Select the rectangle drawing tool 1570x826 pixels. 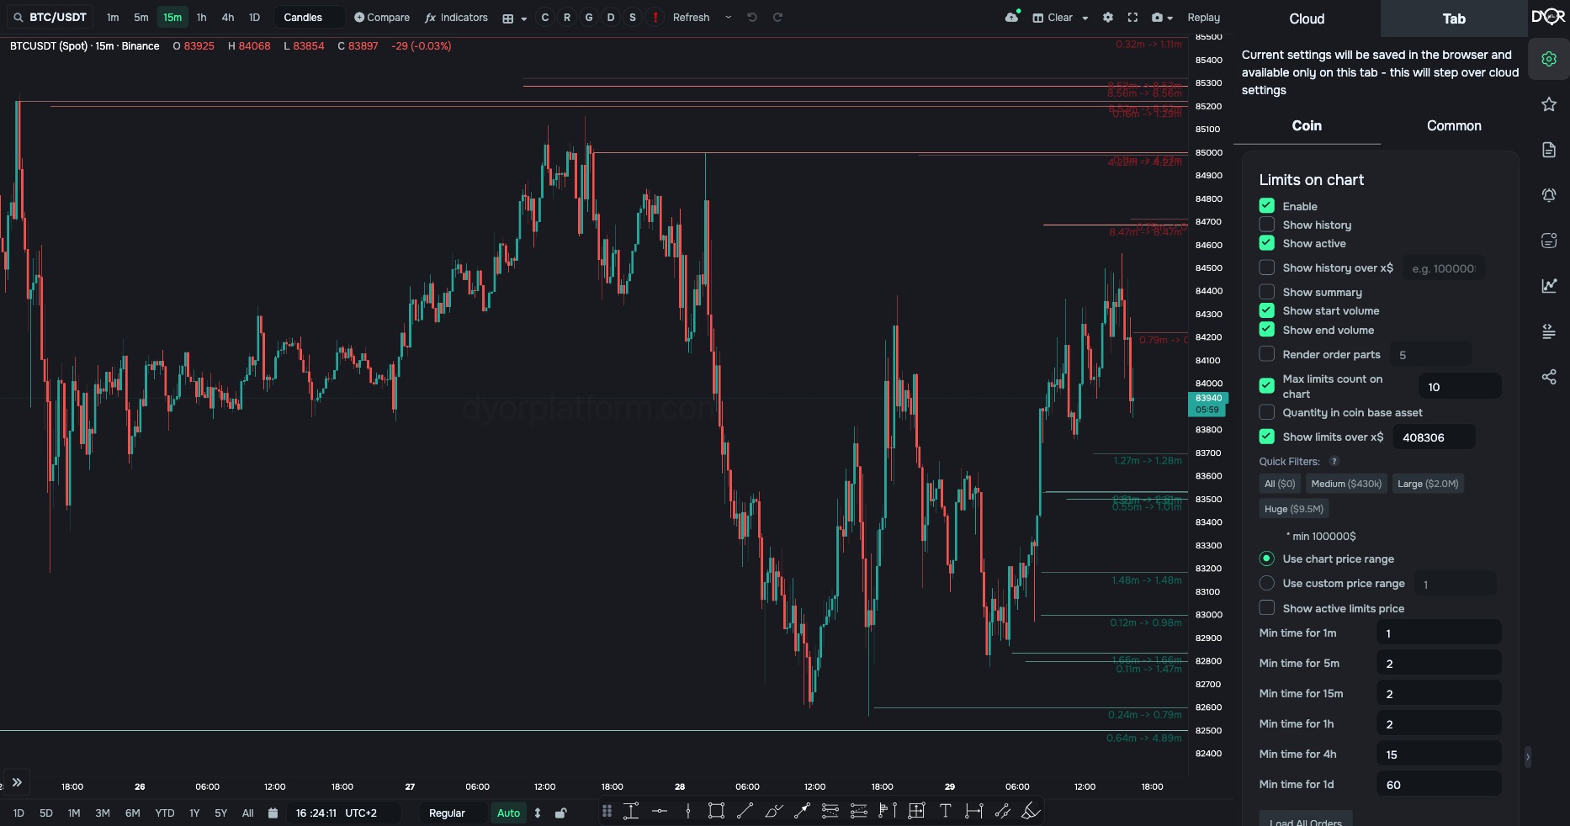pos(716,811)
